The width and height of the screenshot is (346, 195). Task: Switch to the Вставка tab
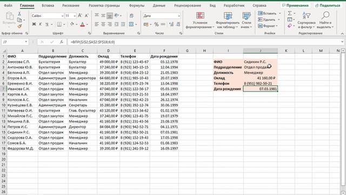point(48,5)
